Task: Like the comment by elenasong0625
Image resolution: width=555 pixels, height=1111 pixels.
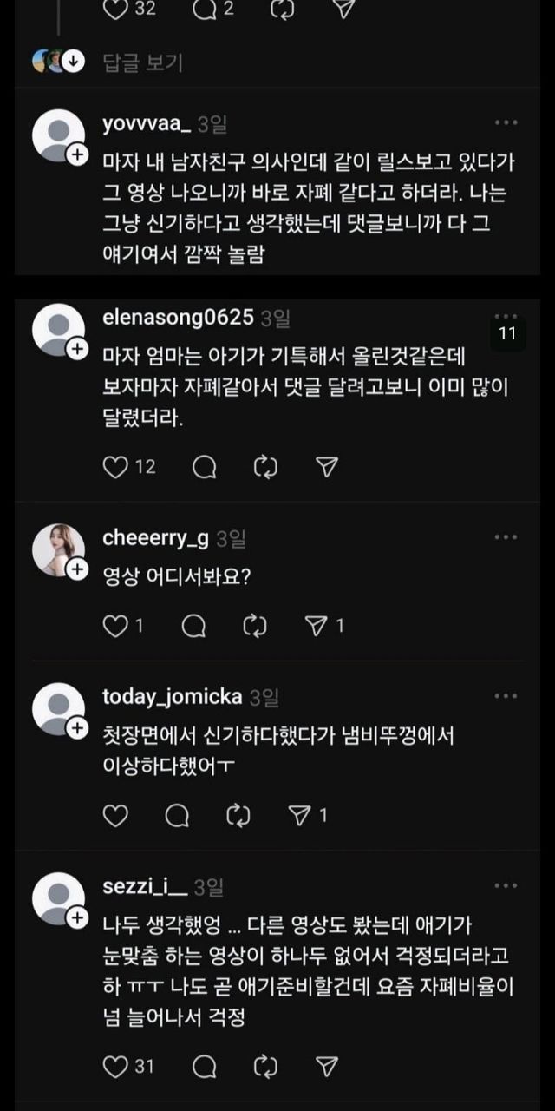Action: tap(115, 467)
